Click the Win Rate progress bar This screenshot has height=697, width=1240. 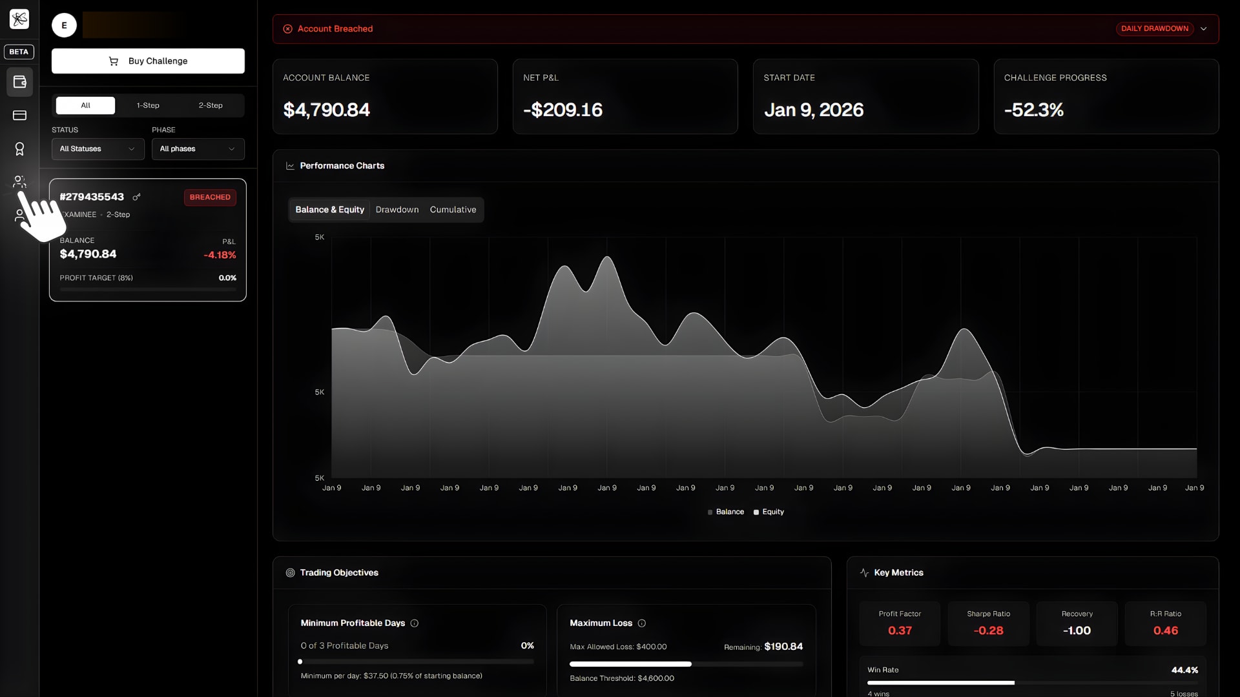click(1033, 683)
